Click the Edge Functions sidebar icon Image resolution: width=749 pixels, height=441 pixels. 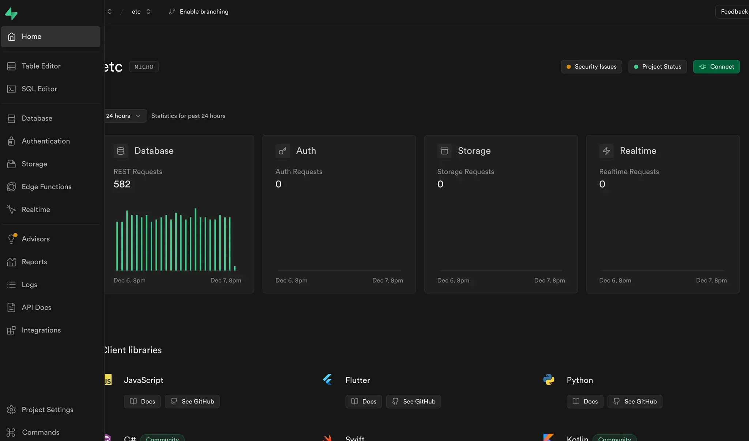click(11, 187)
